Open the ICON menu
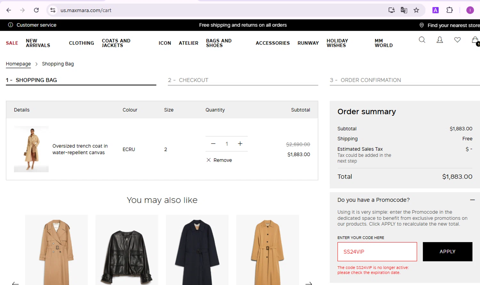 click(165, 43)
